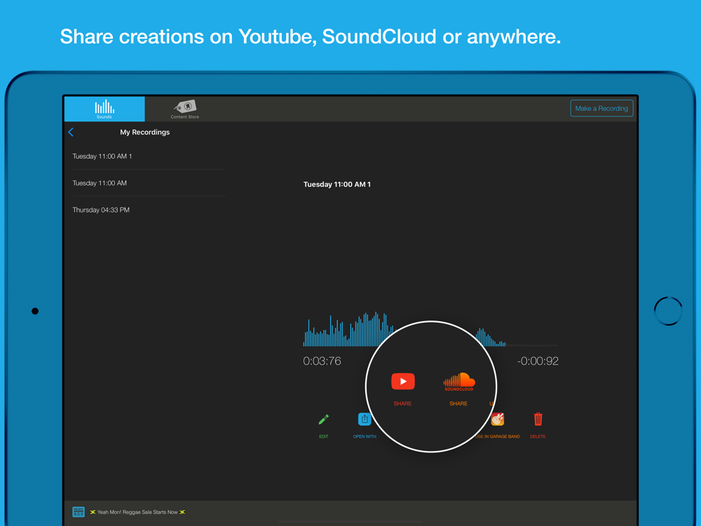Delete the recording with trash icon

(x=538, y=419)
